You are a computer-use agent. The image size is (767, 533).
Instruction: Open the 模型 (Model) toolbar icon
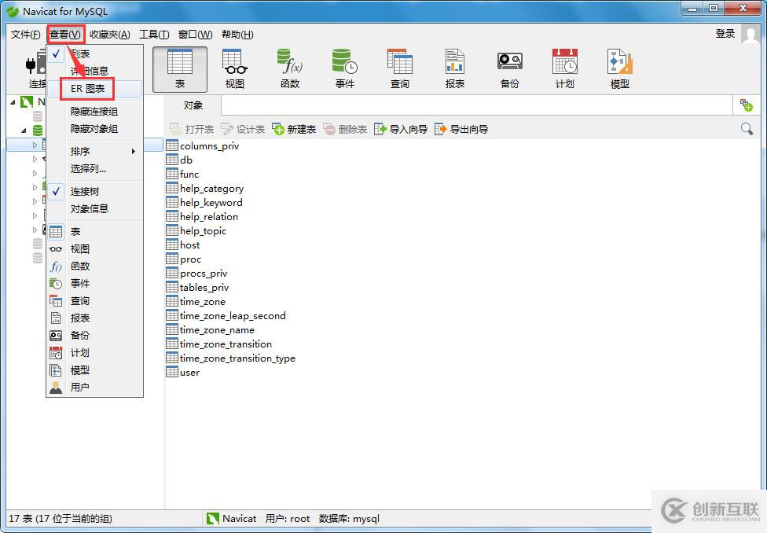pyautogui.click(x=619, y=69)
